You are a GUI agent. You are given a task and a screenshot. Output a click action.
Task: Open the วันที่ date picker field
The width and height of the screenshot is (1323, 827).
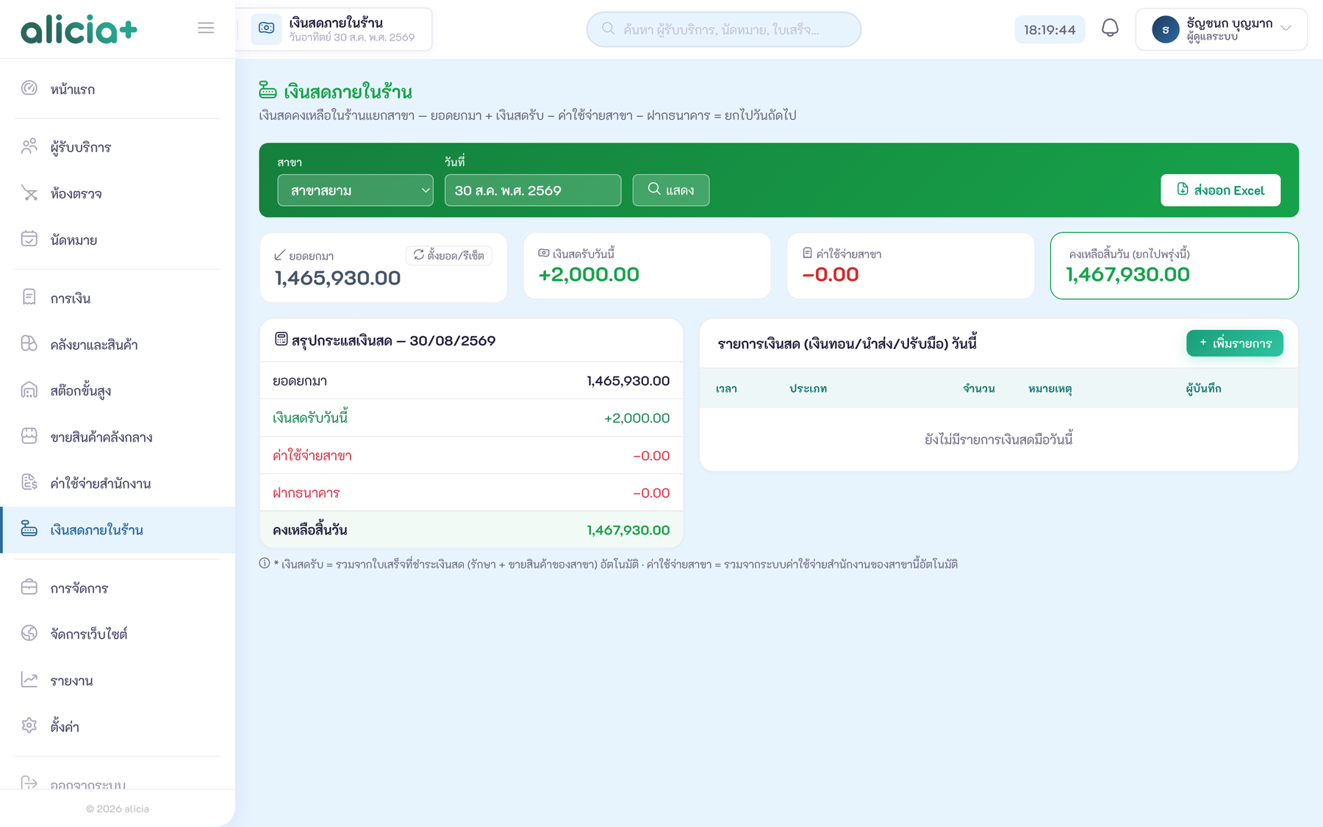point(533,190)
